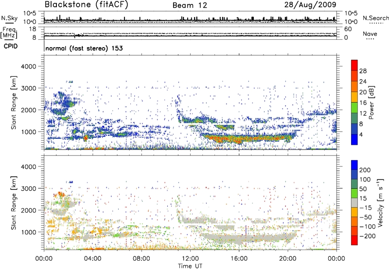Image resolution: width=389 pixels, height=269 pixels.
Task: Click "3000" on the velocity panel axis
Action: click(x=29, y=188)
